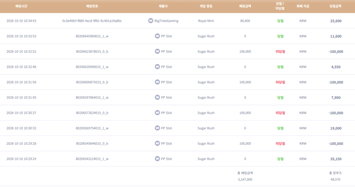The width and height of the screenshot is (355, 187).
Task: Click the 35,150 winning amount
Action: coord(336,159)
